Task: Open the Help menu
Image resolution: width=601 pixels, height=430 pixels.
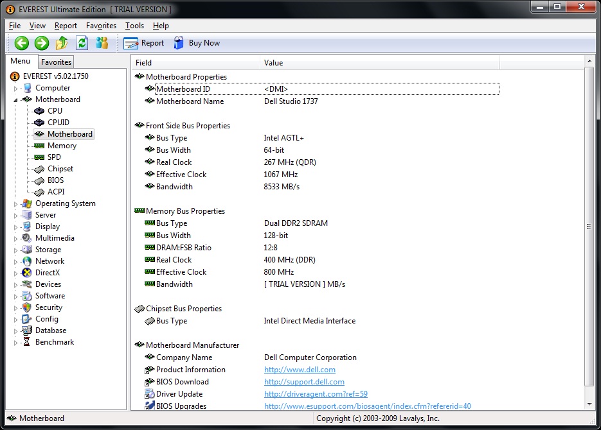Action: pos(161,26)
